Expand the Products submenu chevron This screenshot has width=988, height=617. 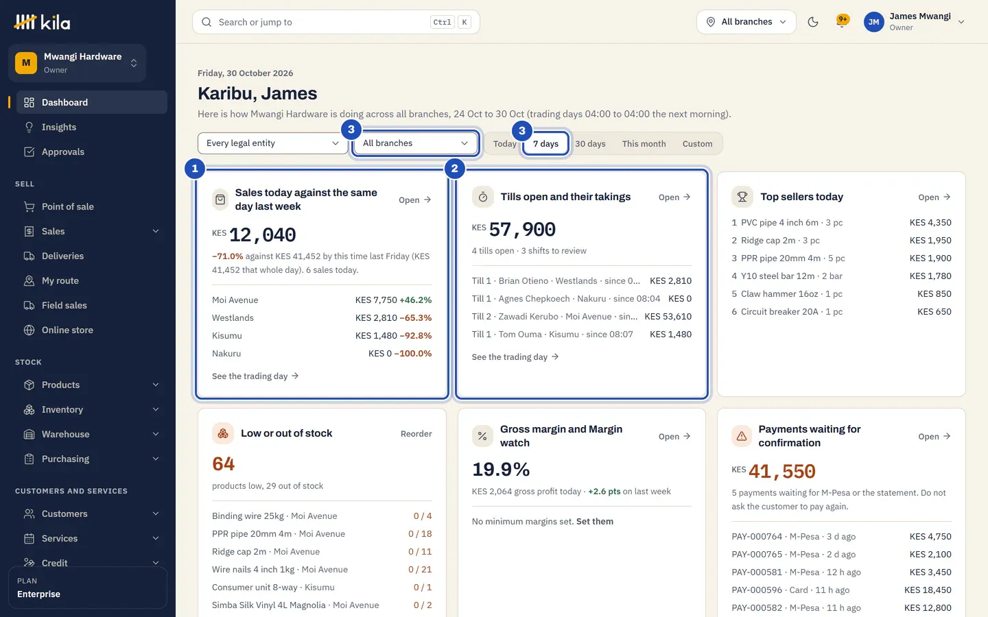pos(156,385)
